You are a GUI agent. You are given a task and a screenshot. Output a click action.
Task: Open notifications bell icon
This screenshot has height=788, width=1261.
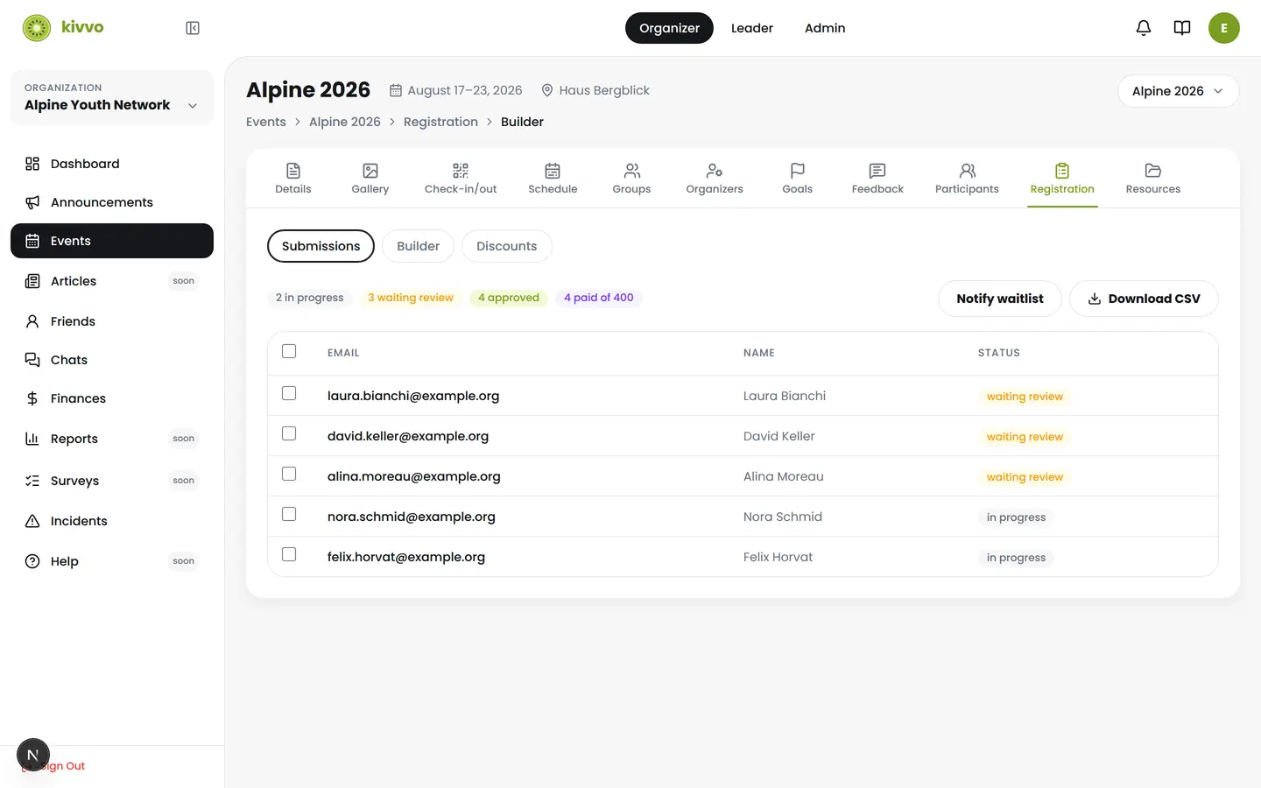(x=1144, y=28)
